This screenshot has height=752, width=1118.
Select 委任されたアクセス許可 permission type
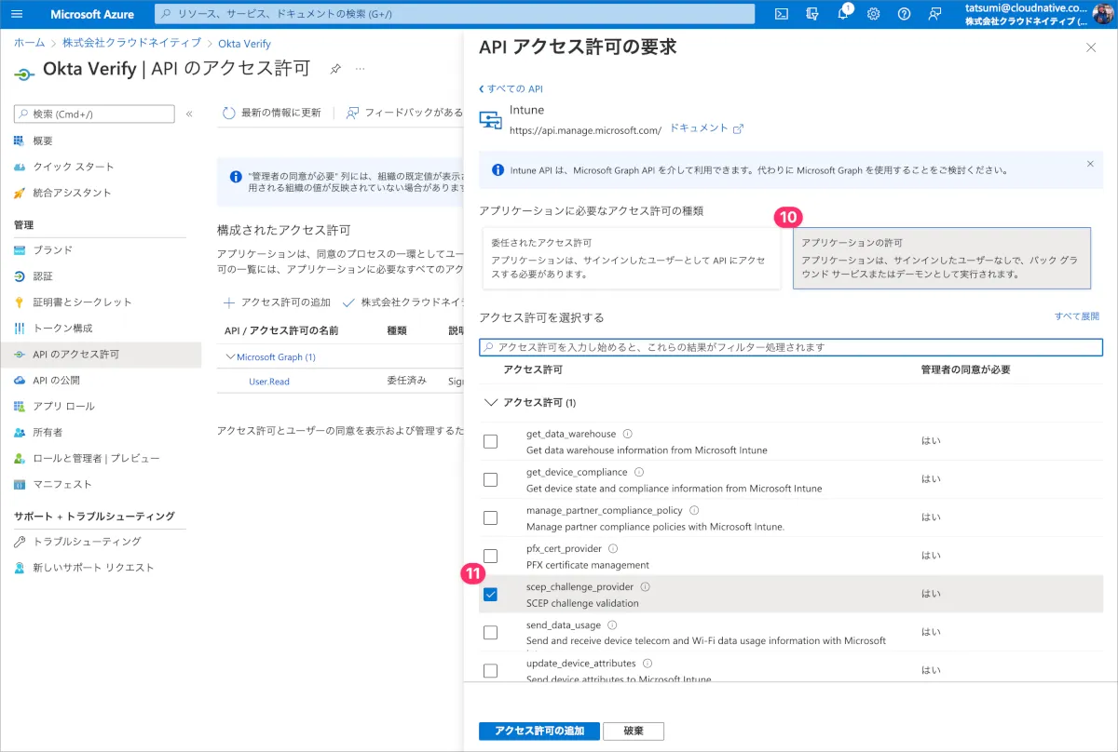click(631, 258)
